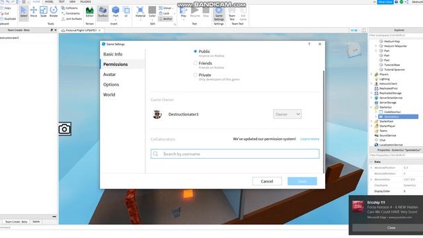Insert a new Part

pyautogui.click(x=116, y=12)
